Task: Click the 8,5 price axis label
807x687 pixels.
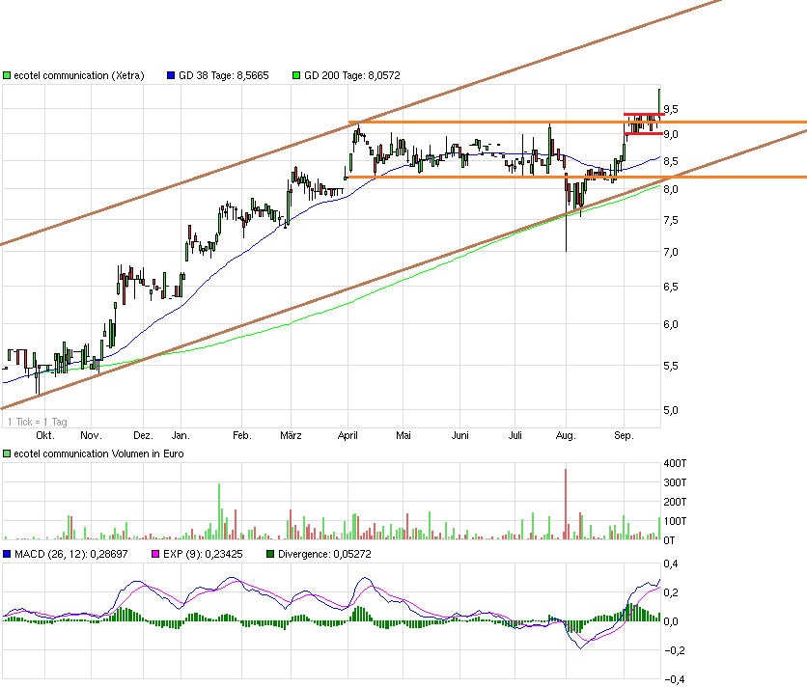Action: [x=671, y=161]
